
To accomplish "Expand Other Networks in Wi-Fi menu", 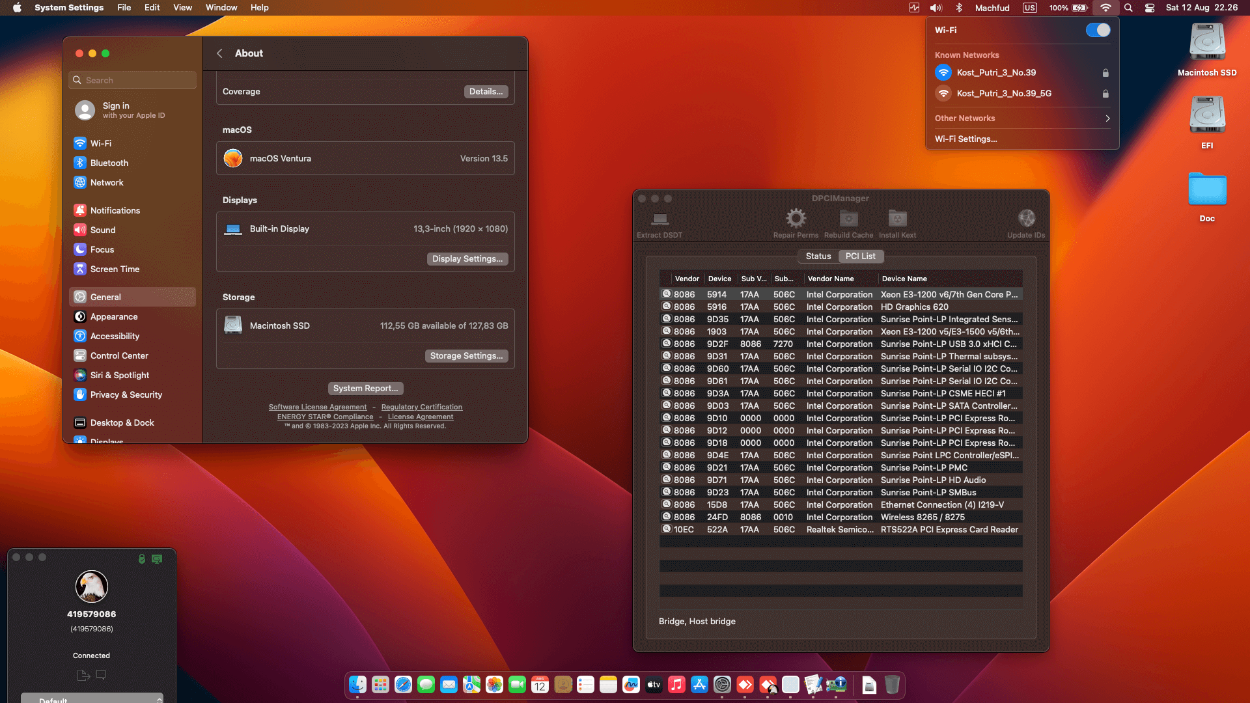I will [1022, 118].
